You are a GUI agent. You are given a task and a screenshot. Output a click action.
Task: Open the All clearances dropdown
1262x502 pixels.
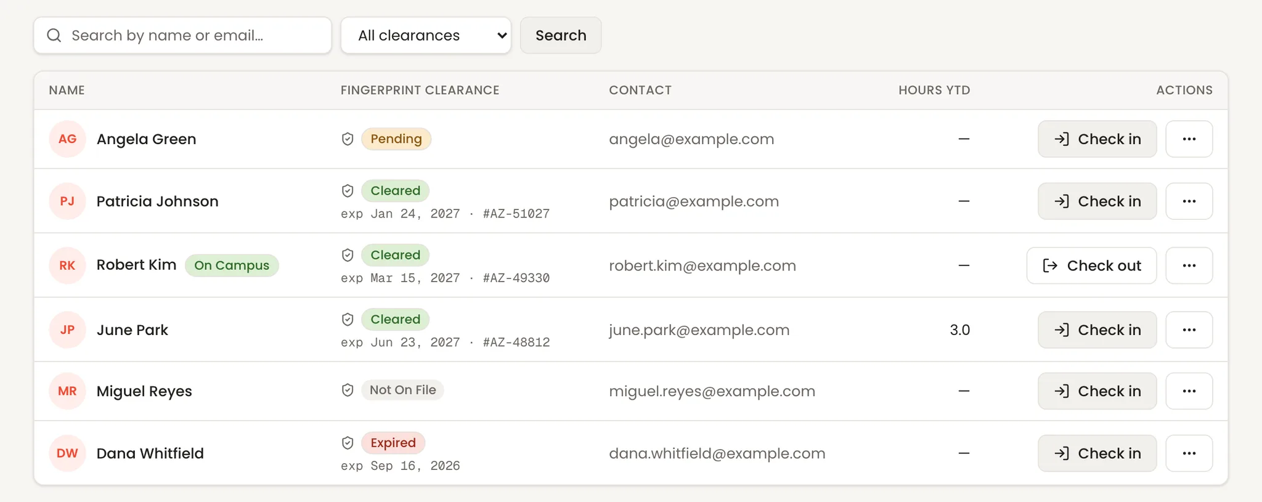[426, 36]
